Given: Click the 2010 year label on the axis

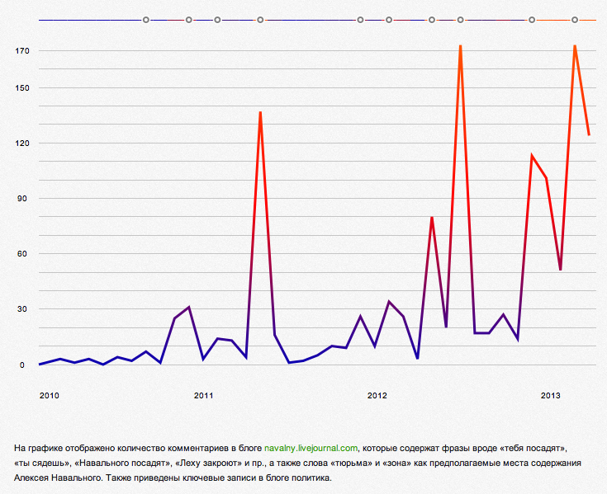Looking at the screenshot, I should 50,395.
